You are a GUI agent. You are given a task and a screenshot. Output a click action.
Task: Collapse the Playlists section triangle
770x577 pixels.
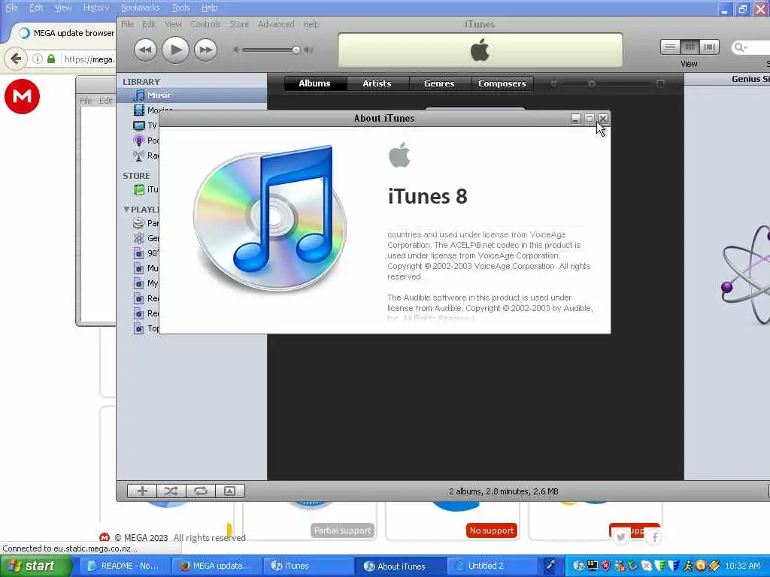(126, 209)
